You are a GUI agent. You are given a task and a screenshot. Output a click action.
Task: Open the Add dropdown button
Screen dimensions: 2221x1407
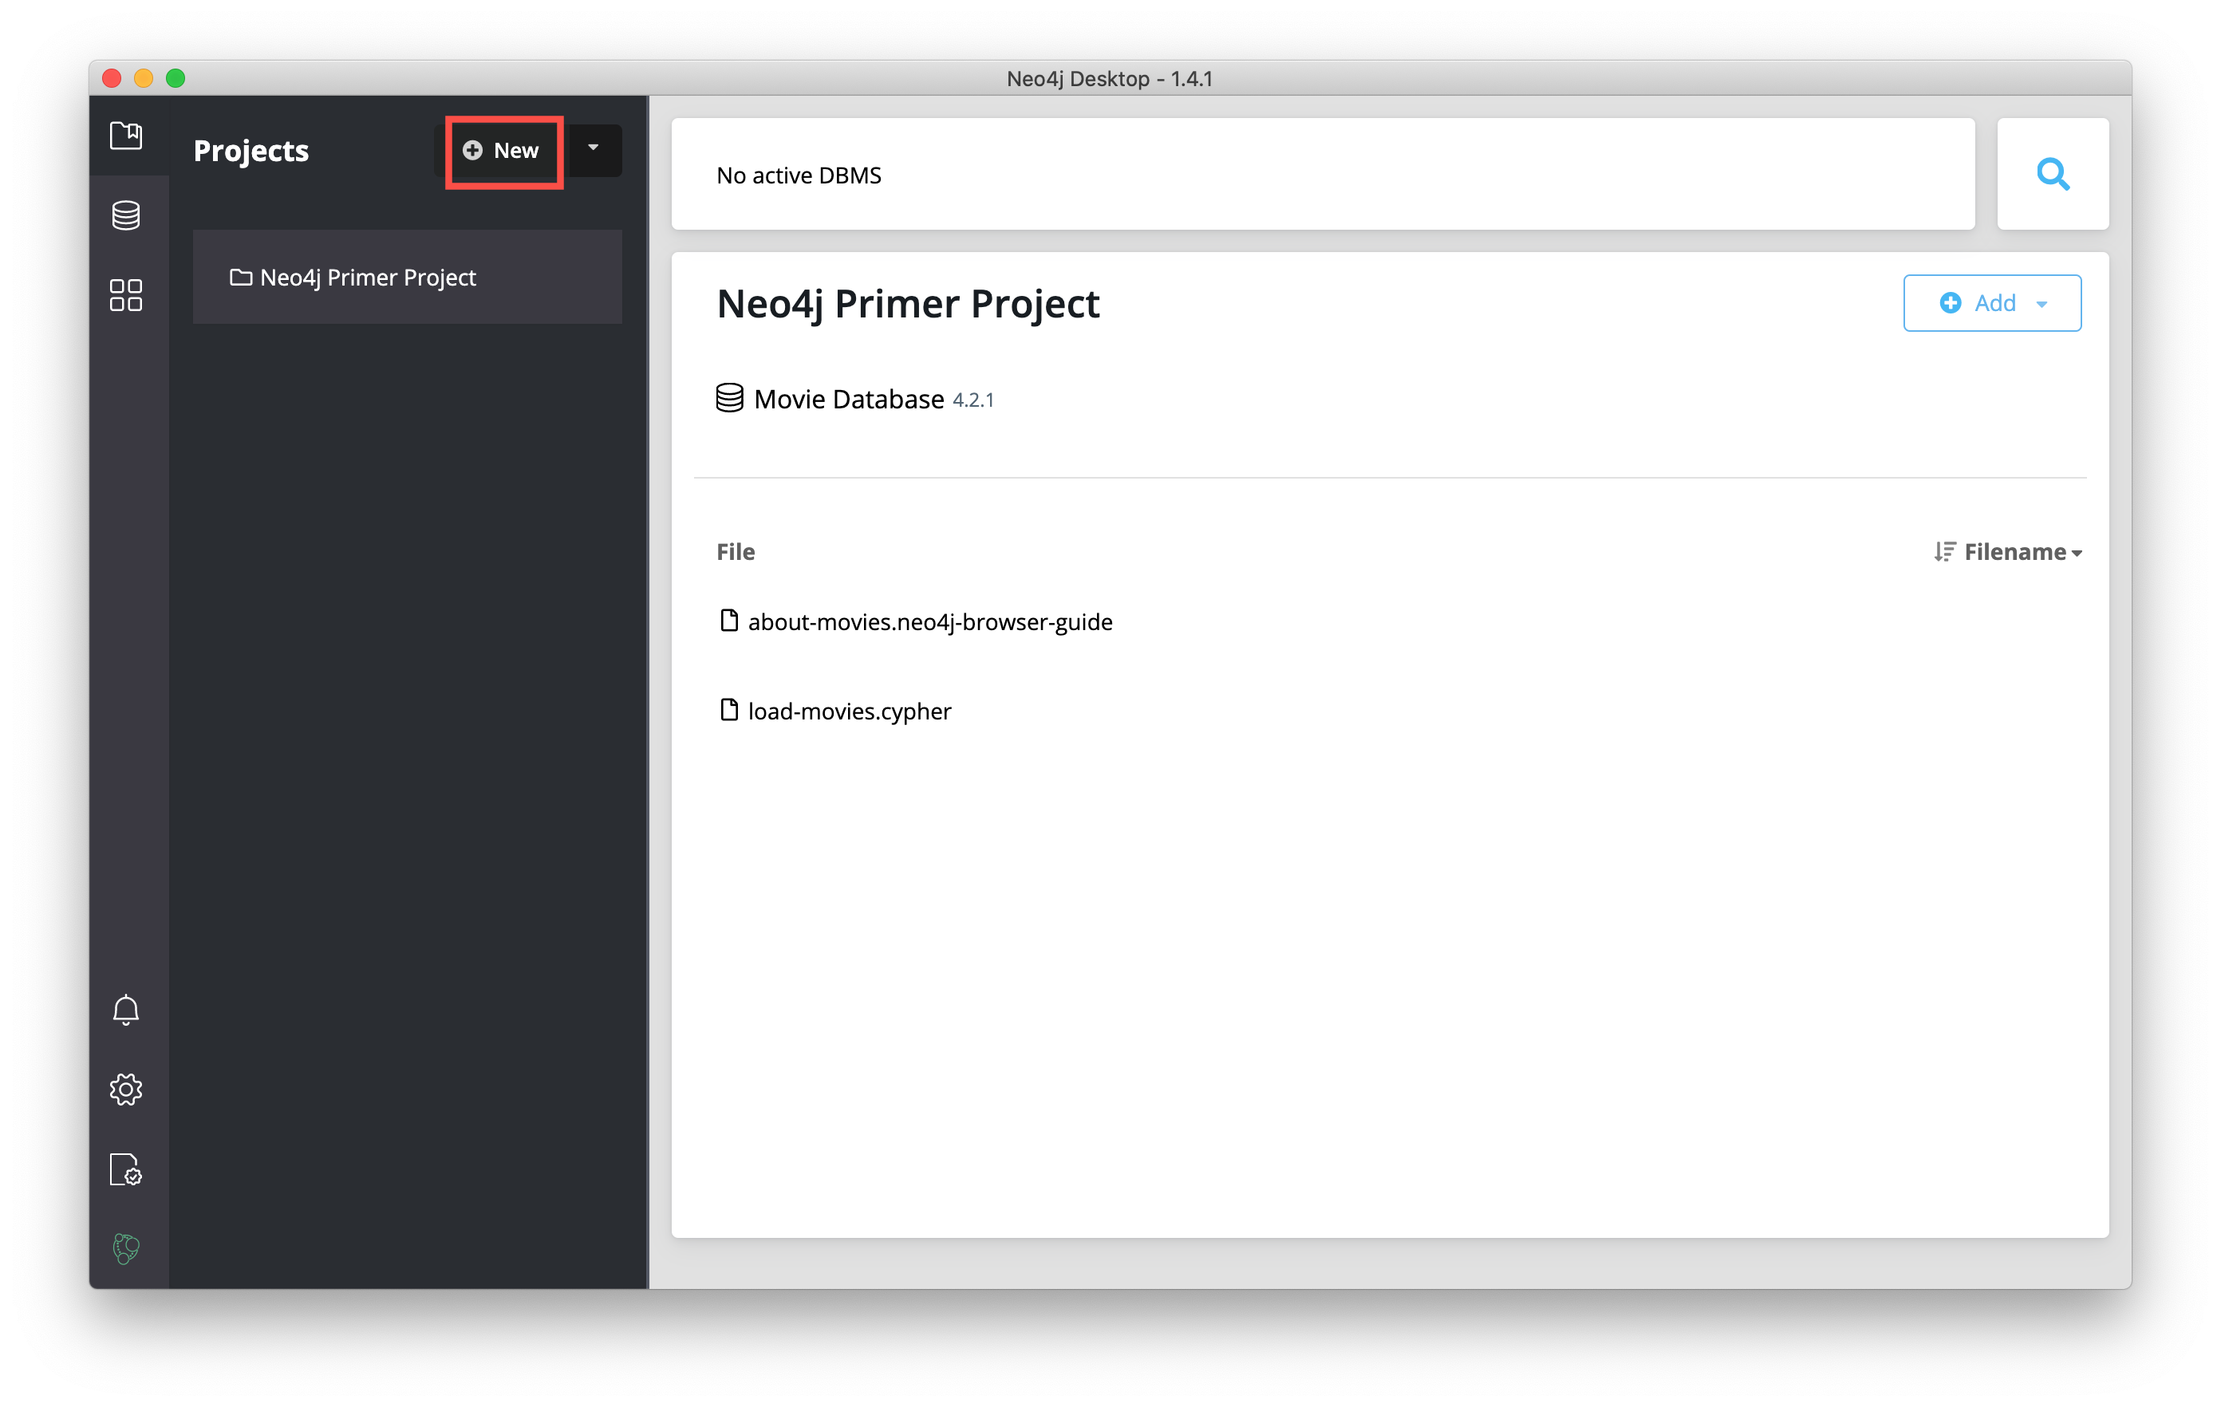point(1991,302)
